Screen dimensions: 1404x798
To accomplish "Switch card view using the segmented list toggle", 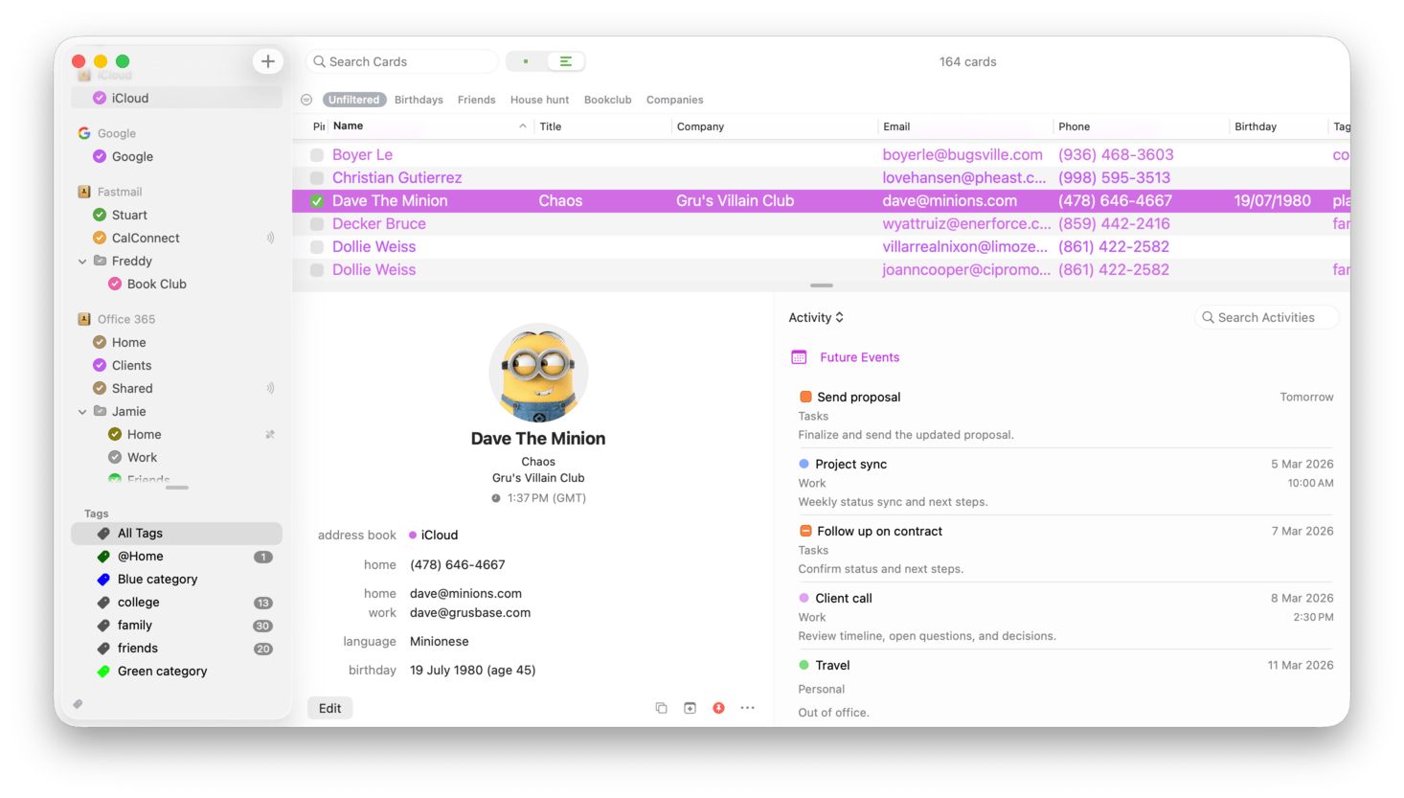I will coord(565,59).
